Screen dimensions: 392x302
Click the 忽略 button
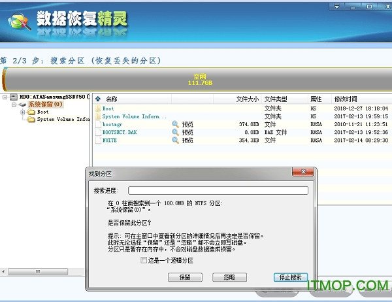229,277
